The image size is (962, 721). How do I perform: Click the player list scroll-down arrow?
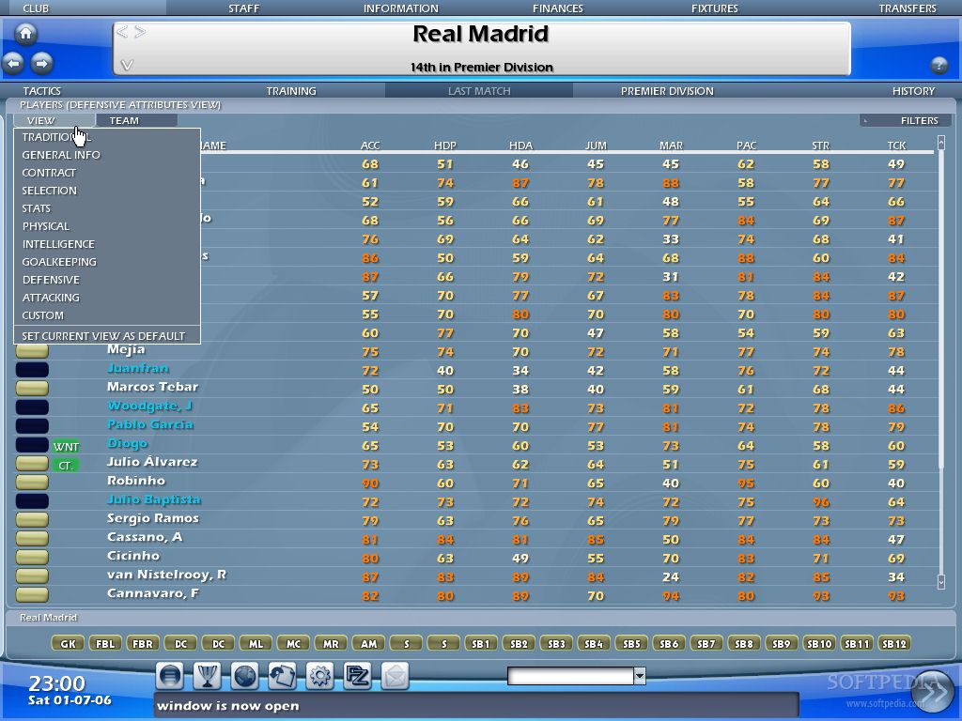click(941, 581)
